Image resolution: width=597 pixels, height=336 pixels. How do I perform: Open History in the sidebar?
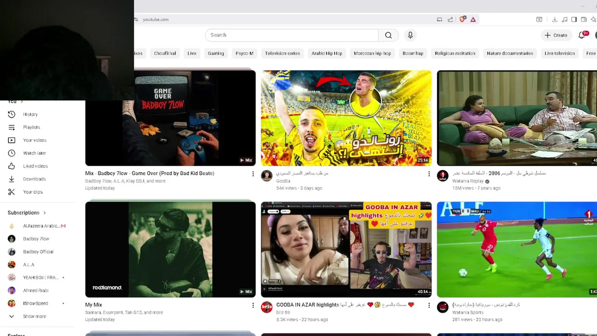pyautogui.click(x=37, y=114)
